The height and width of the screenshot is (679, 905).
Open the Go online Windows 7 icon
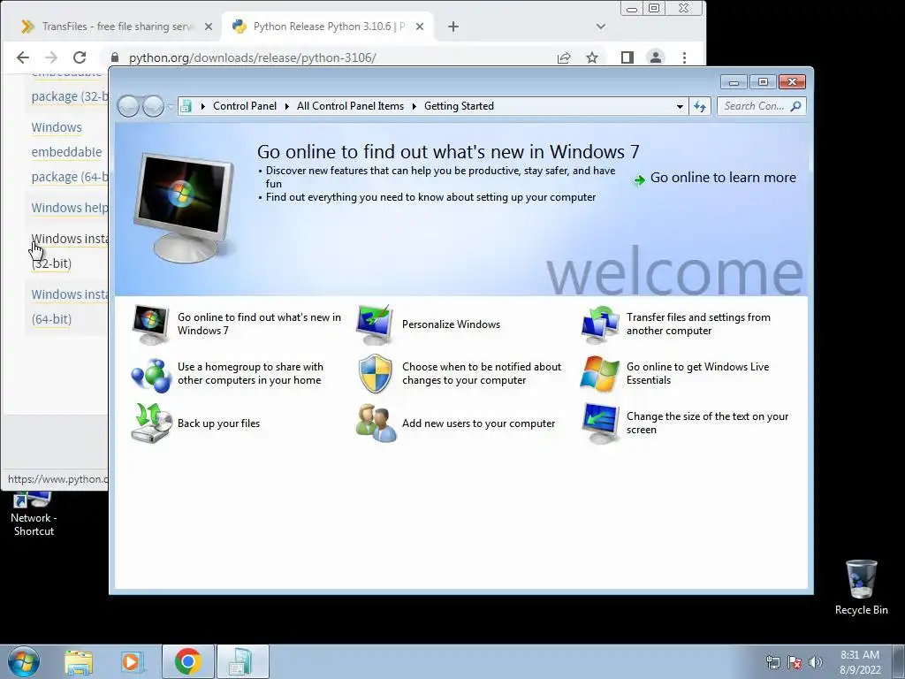[150, 324]
